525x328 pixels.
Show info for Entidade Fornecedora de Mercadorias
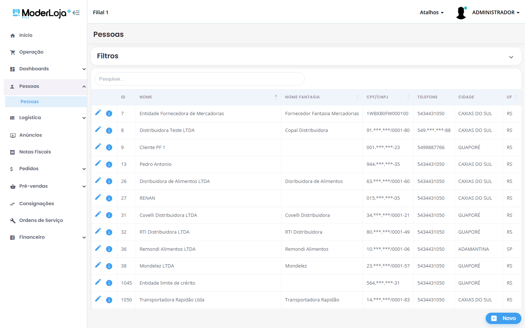tap(109, 114)
